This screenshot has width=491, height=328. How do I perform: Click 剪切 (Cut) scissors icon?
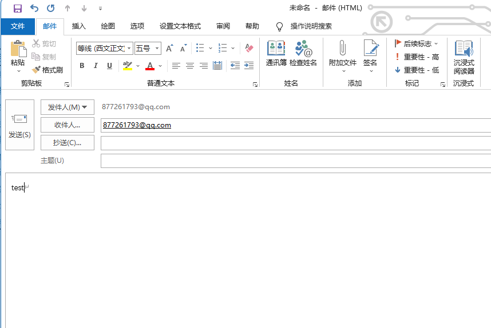coord(44,44)
